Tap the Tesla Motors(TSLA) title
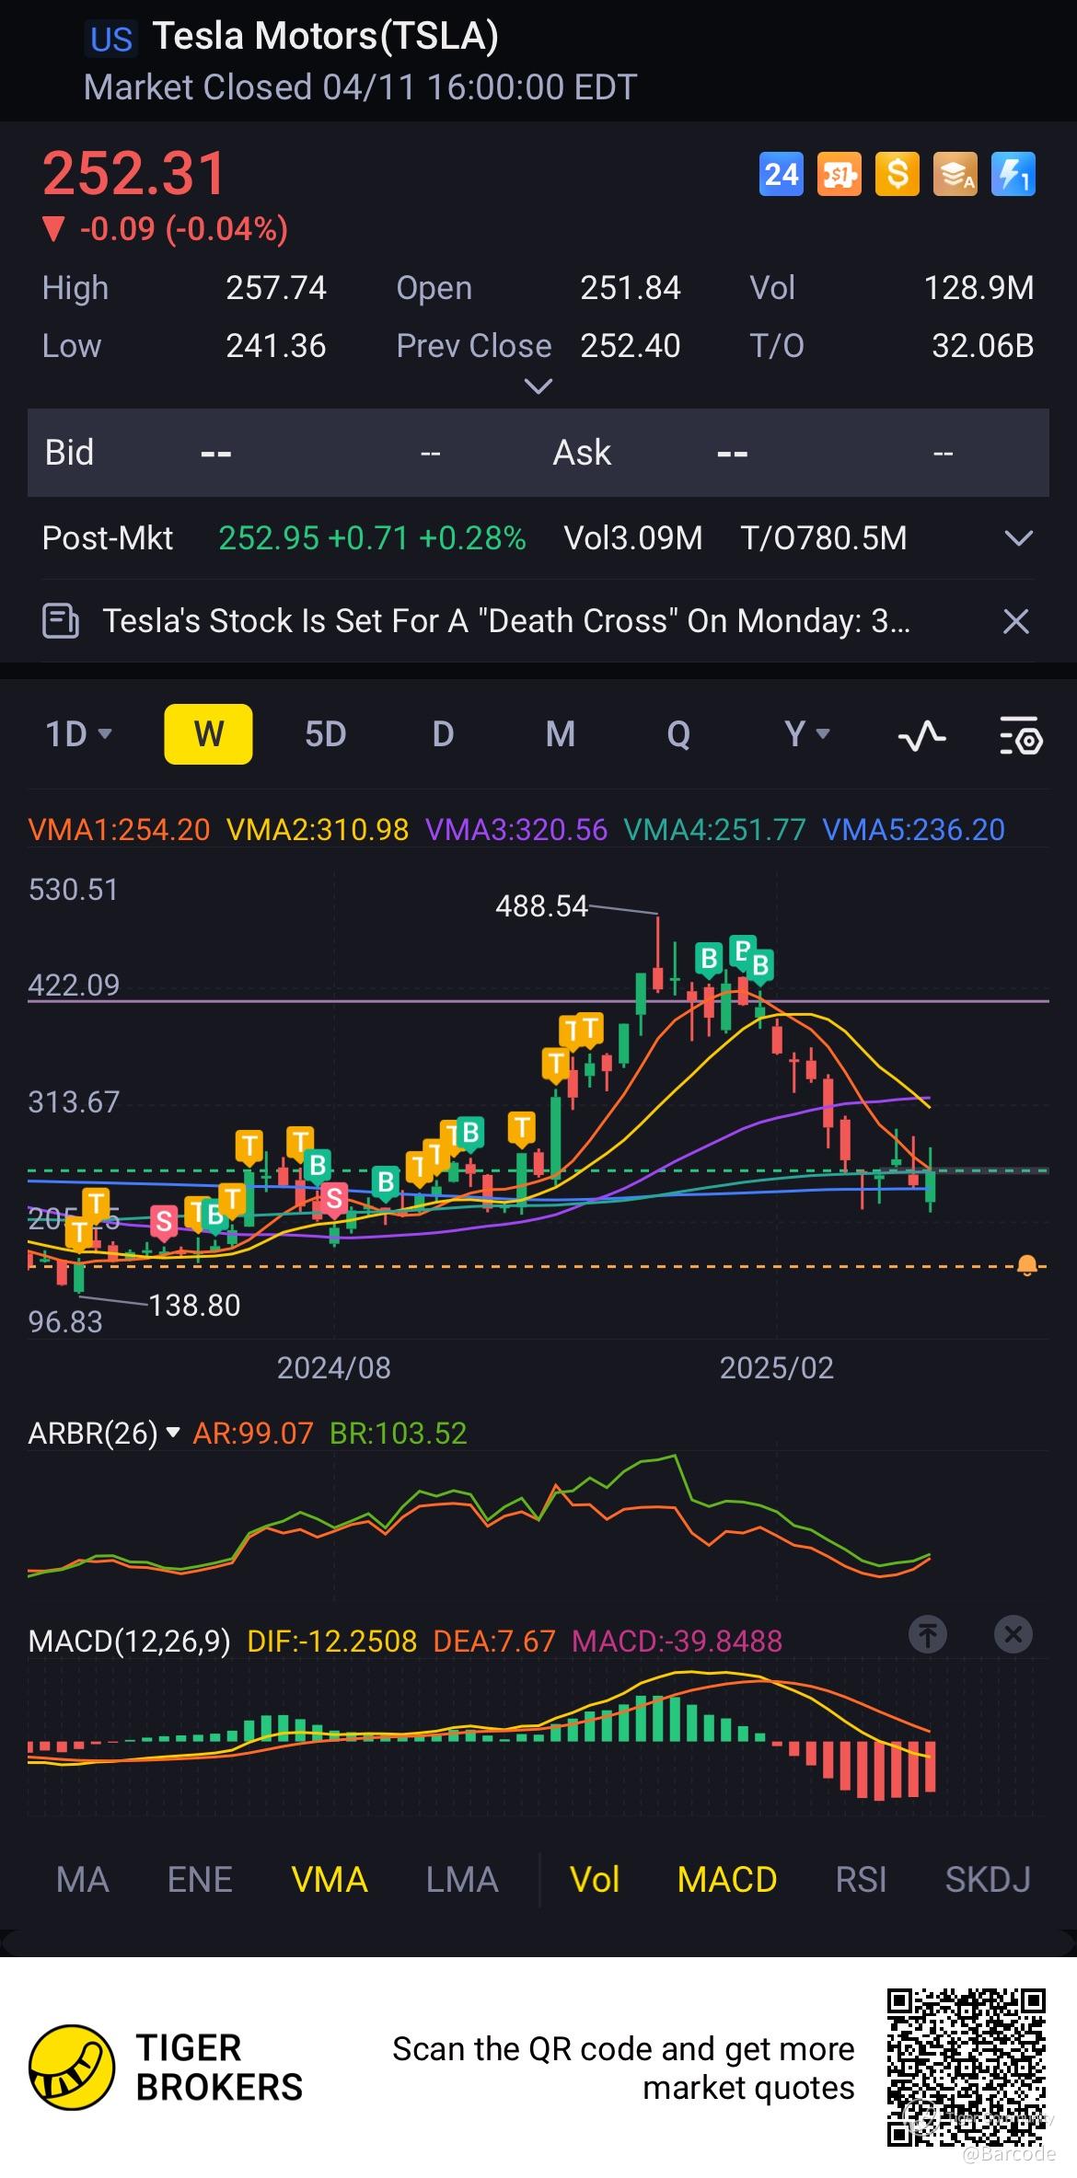 pos(325,36)
